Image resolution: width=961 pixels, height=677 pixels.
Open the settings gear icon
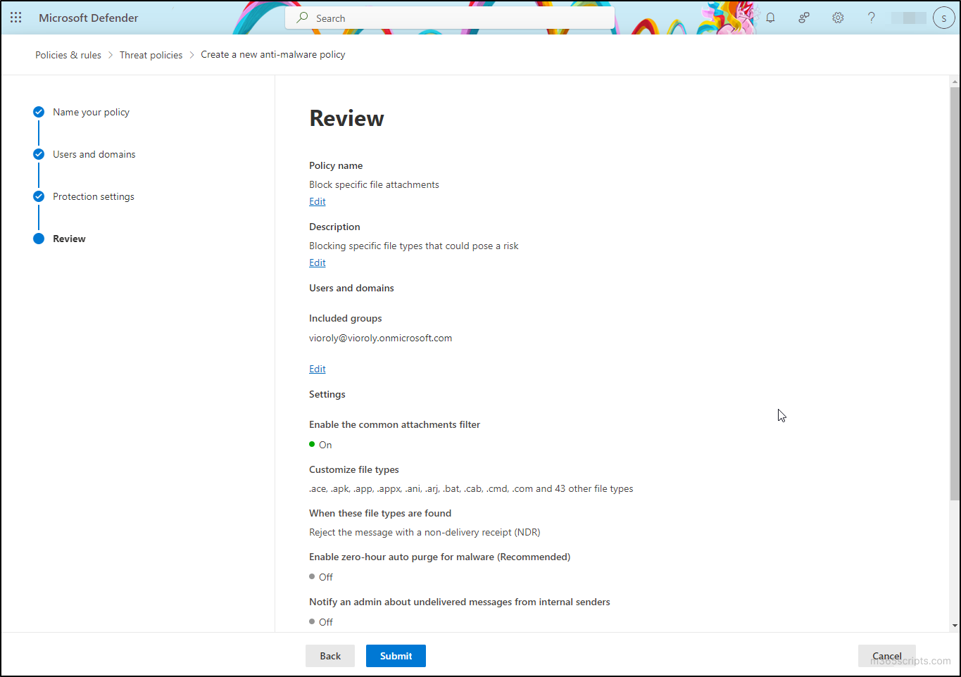coord(838,18)
